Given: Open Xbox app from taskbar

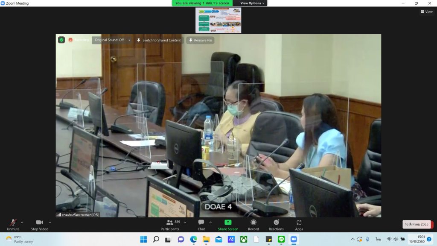Looking at the screenshot, I should point(244,239).
